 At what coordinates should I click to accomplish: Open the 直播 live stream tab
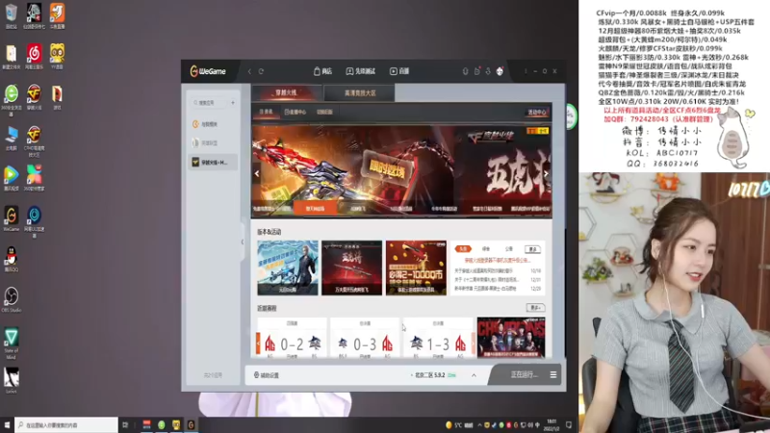pyautogui.click(x=399, y=71)
